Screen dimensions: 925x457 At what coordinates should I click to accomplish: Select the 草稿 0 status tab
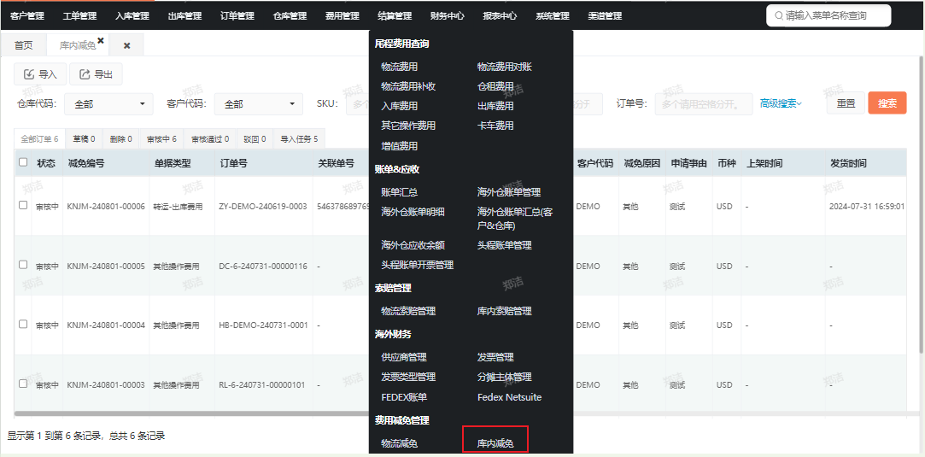pyautogui.click(x=85, y=139)
